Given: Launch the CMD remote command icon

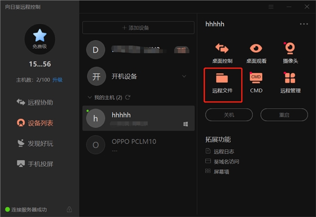Looking at the screenshot, I should 256,78.
